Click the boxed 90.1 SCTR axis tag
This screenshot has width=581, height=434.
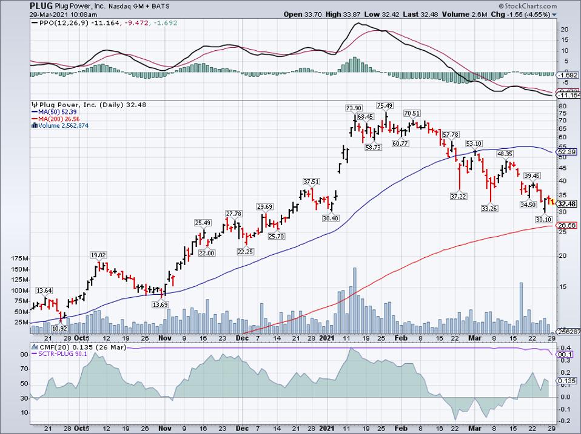click(x=566, y=354)
